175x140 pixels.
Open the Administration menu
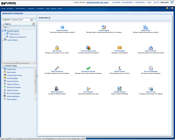pyautogui.click(x=140, y=2)
